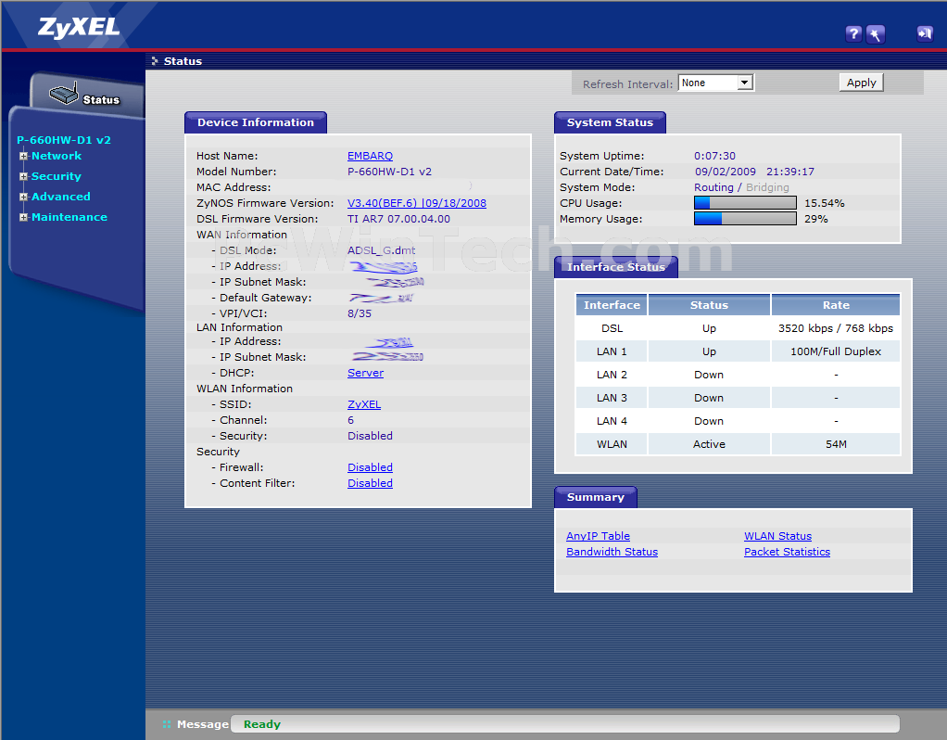The width and height of the screenshot is (947, 740).
Task: Open the WLAN Status link
Action: (x=778, y=536)
